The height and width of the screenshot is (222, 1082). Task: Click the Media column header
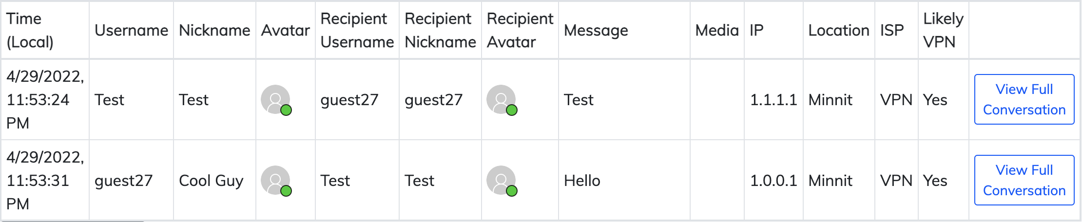[716, 30]
